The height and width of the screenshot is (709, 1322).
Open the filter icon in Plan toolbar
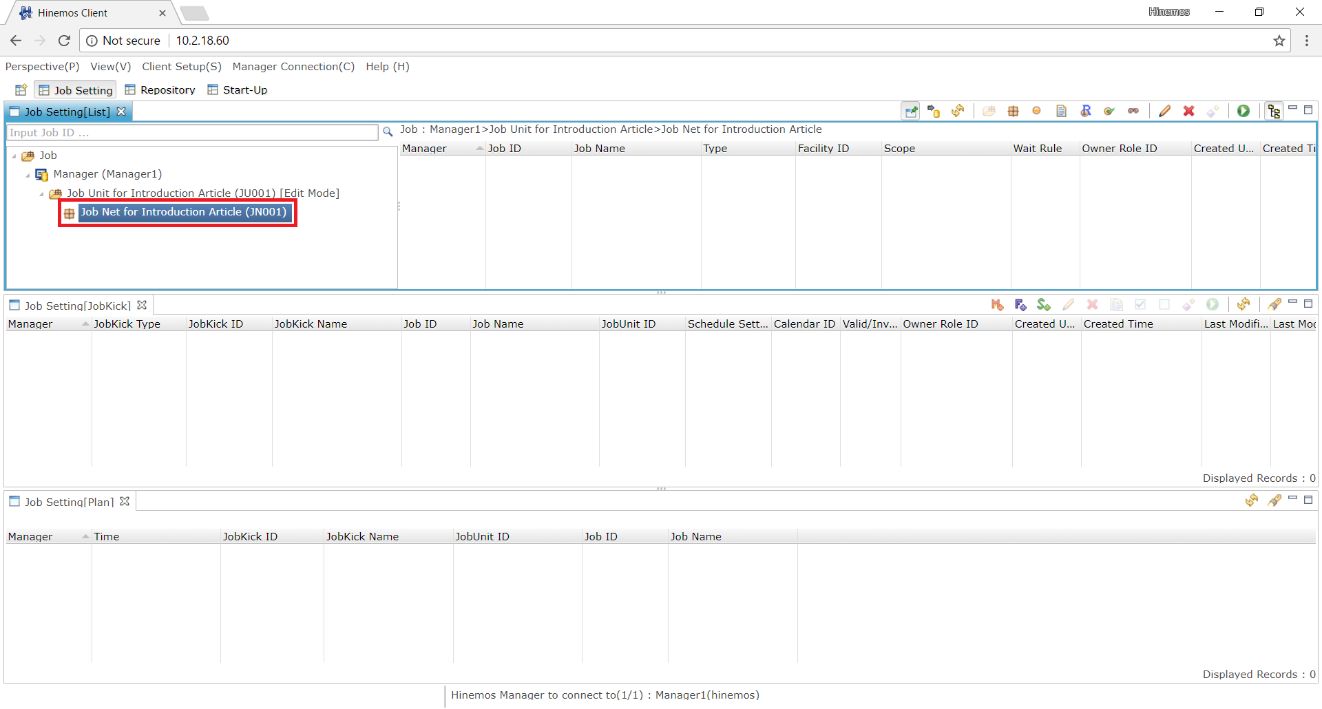[x=1274, y=500]
